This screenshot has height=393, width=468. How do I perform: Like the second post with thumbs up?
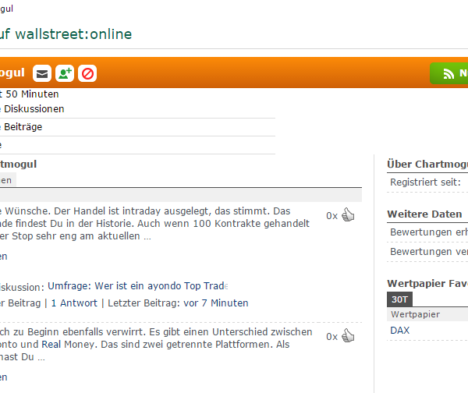347,336
